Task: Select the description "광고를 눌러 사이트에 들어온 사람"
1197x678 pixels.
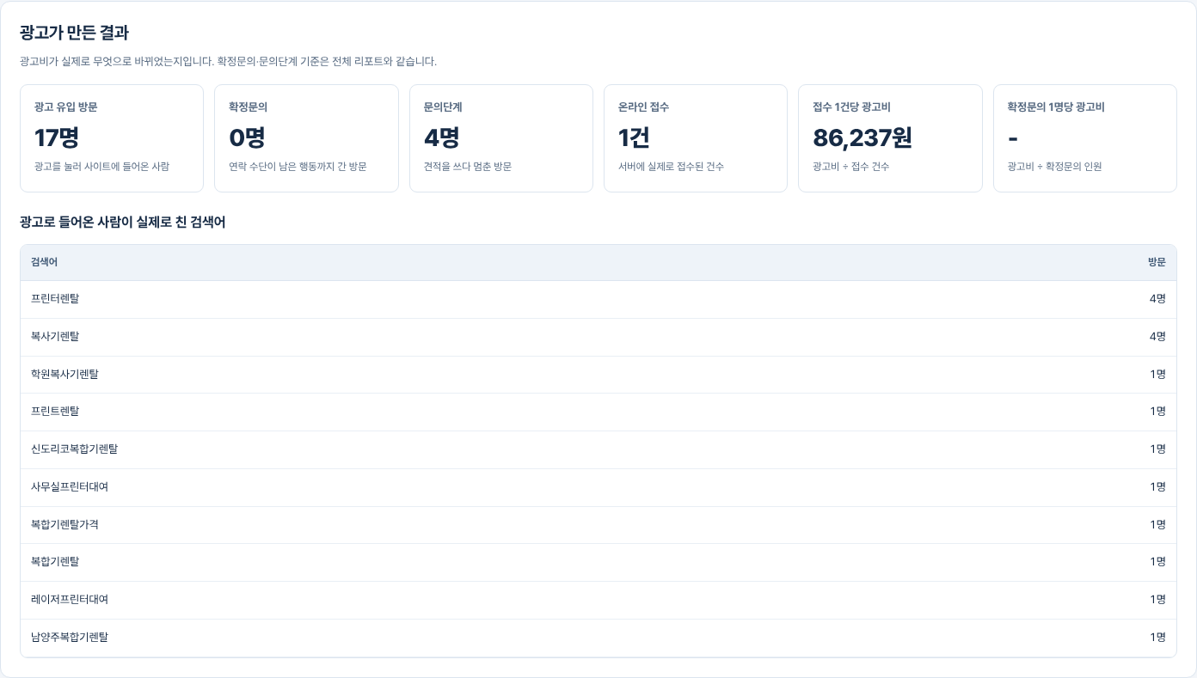Action: tap(101, 167)
